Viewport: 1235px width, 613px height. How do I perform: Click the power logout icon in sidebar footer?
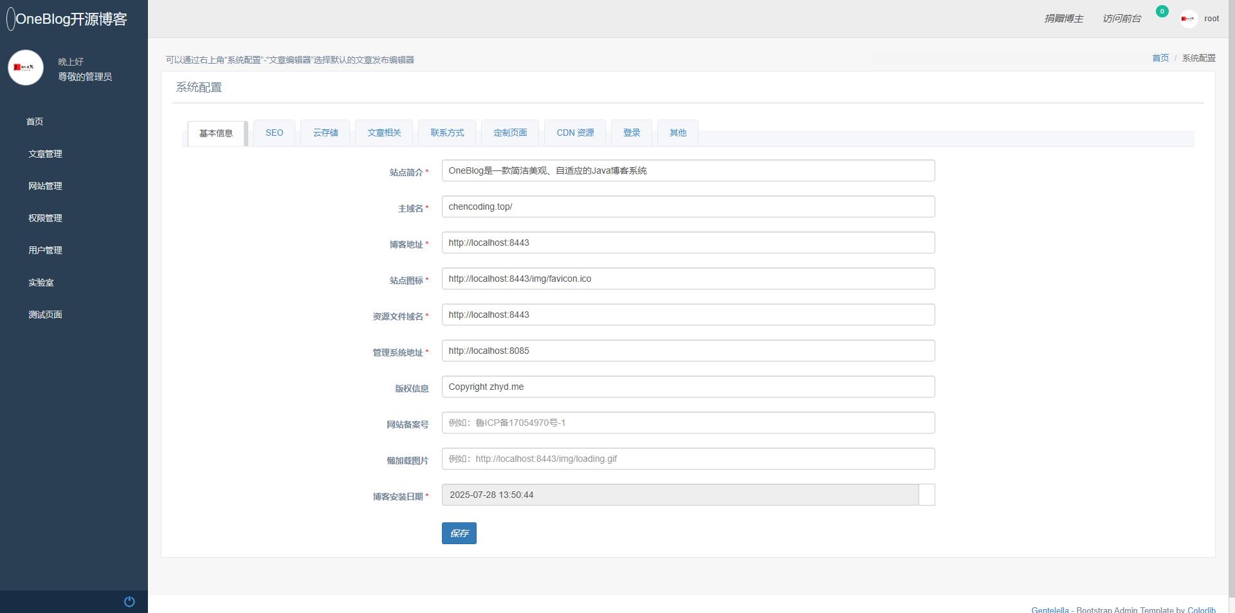[x=129, y=602]
